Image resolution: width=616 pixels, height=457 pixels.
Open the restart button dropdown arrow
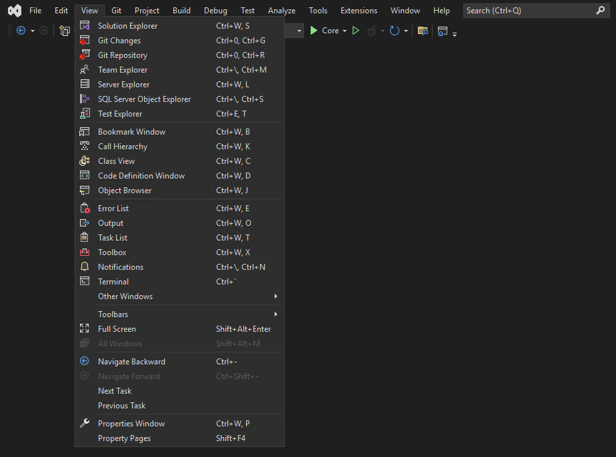[406, 31]
